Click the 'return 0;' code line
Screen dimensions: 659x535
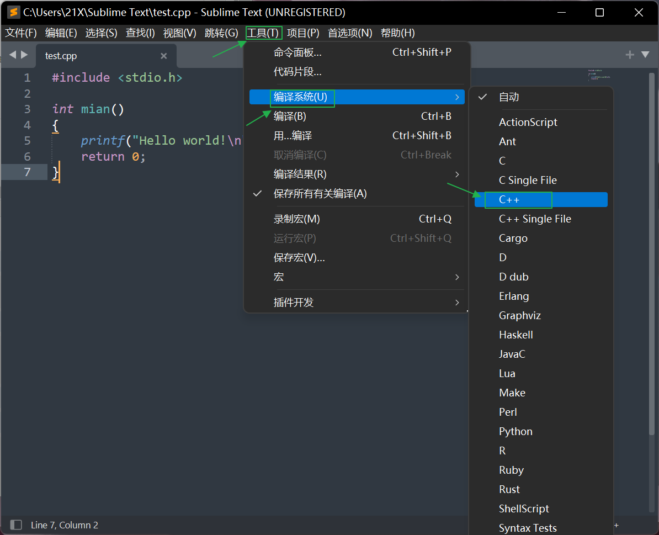tap(113, 157)
